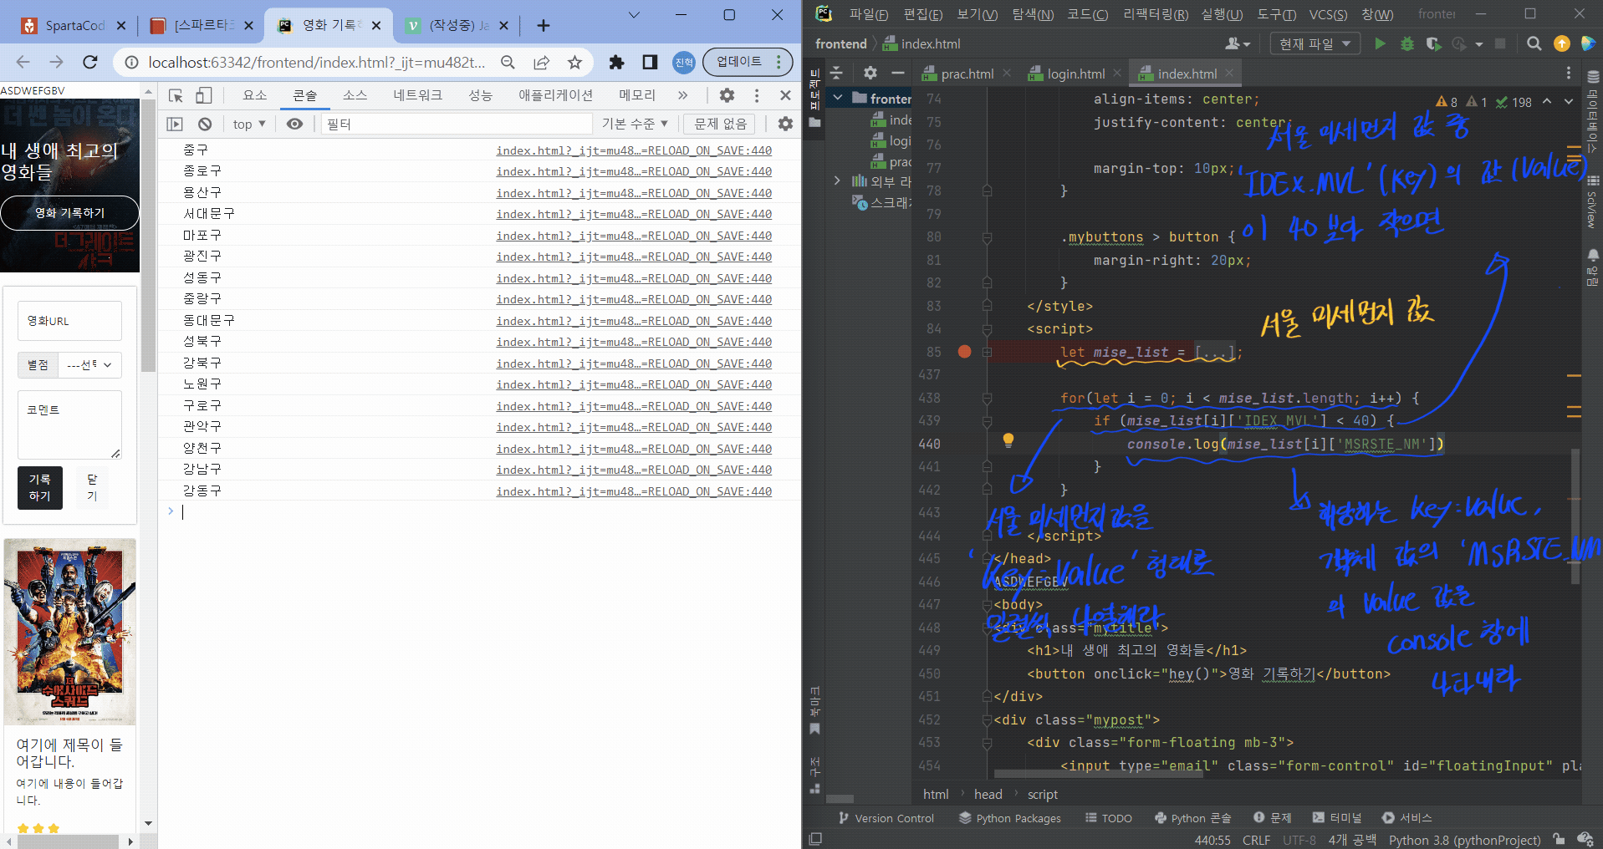The image size is (1603, 849).
Task: Click the page vertical scrollbar thumb
Action: (x=148, y=234)
